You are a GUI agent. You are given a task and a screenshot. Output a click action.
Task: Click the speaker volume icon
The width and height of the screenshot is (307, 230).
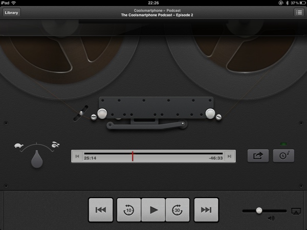[271, 218]
